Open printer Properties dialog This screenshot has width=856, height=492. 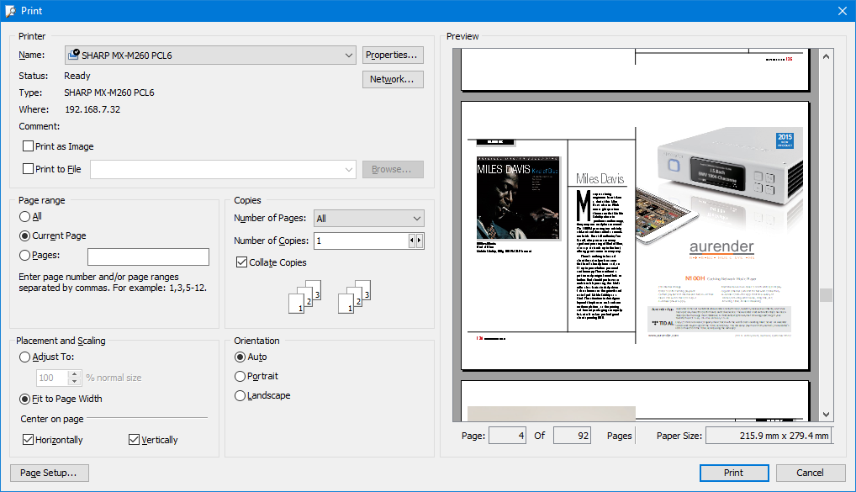click(393, 56)
